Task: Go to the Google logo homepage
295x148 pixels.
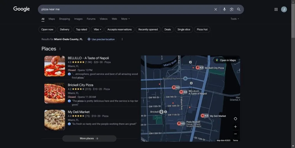Action: [21, 9]
